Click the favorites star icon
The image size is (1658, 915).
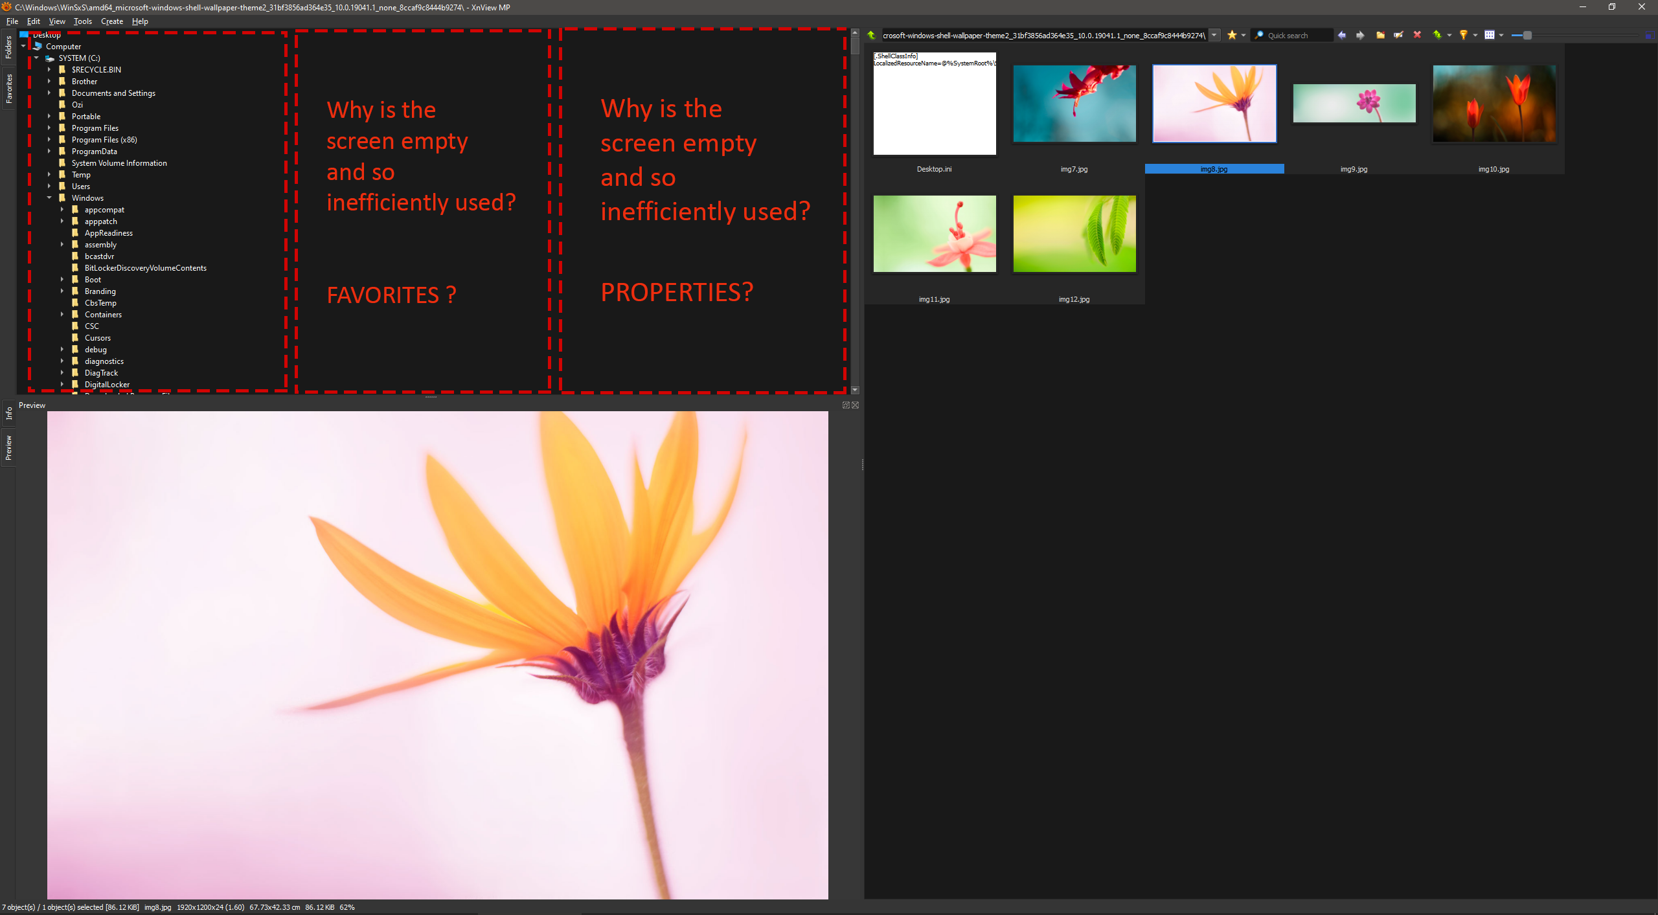tap(1231, 35)
